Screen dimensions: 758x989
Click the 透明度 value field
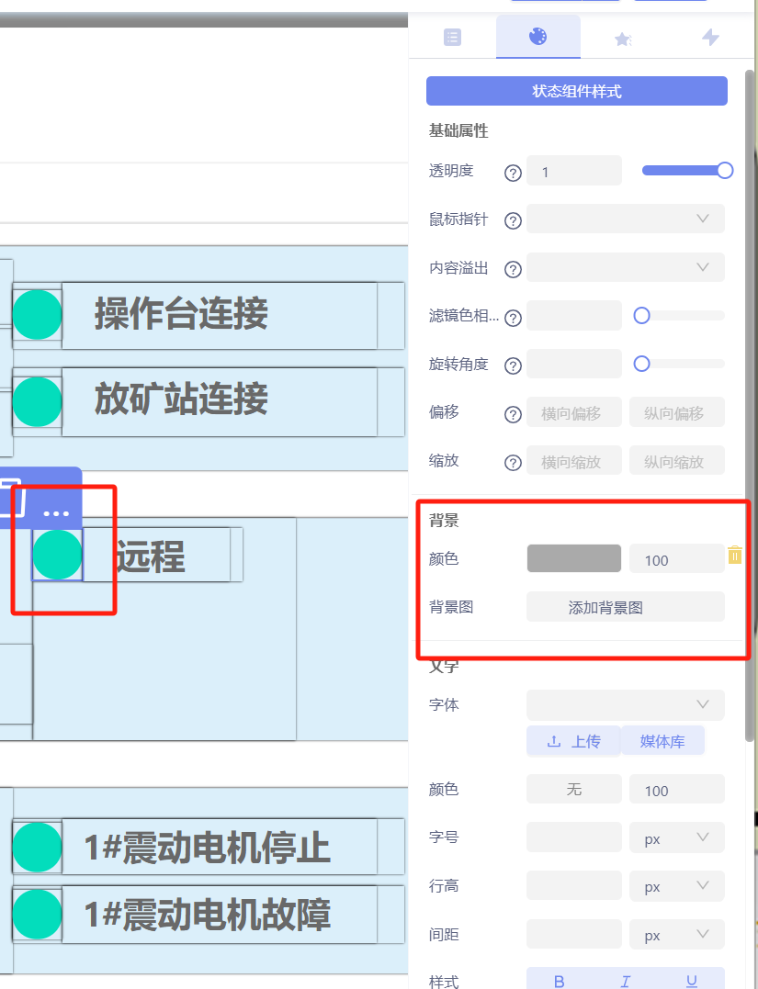pyautogui.click(x=574, y=171)
